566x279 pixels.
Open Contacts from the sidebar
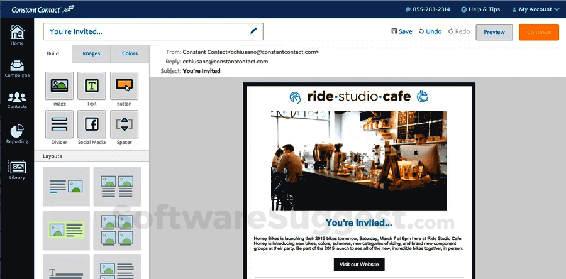pos(17,101)
